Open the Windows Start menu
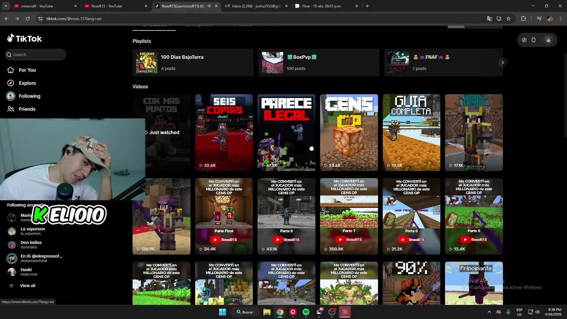The image size is (567, 319). (x=222, y=312)
